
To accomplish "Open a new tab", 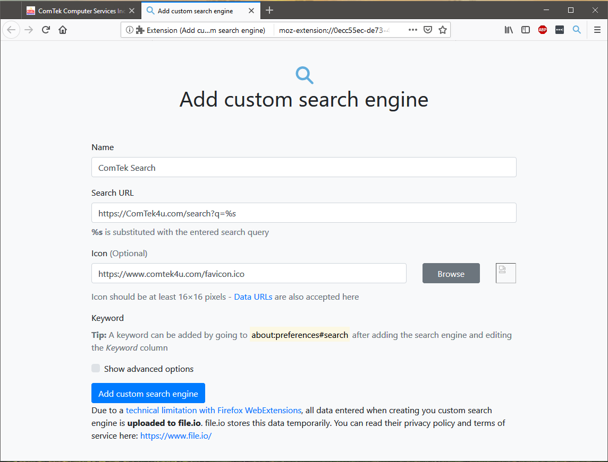I will coord(269,11).
